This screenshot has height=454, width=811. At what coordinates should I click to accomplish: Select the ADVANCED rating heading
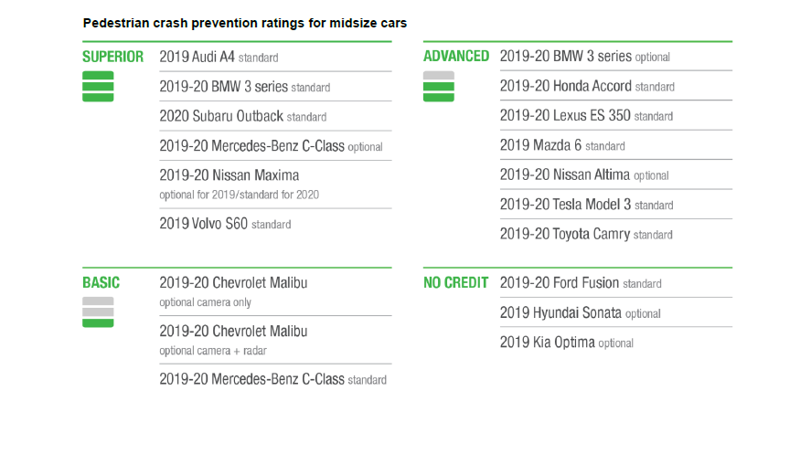456,56
